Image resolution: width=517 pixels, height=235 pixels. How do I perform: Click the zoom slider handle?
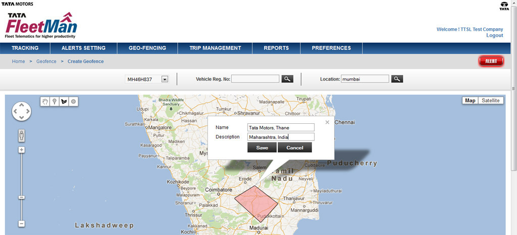(x=22, y=197)
